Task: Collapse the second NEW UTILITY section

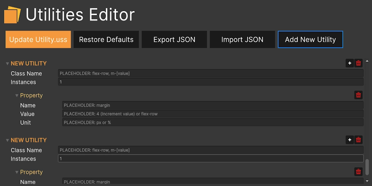Action: (7, 140)
